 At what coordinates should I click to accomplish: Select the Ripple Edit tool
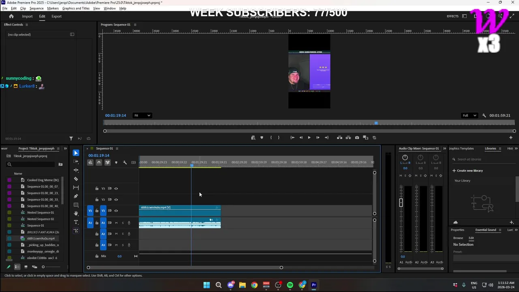pyautogui.click(x=76, y=170)
